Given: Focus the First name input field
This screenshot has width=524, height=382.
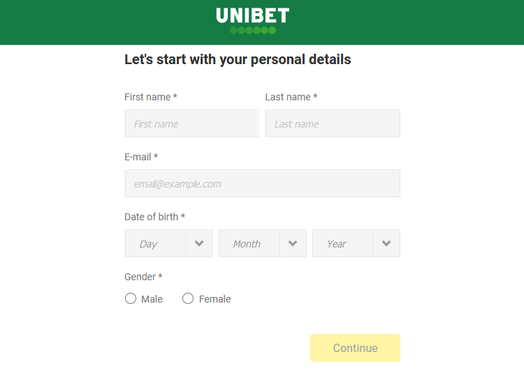Looking at the screenshot, I should coord(192,123).
